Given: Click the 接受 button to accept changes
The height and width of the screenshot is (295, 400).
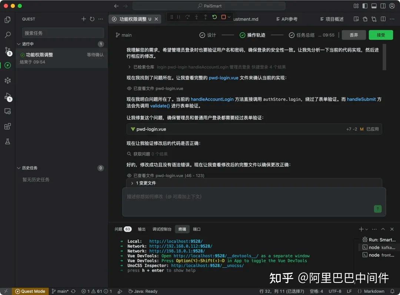Looking at the screenshot, I should tap(381, 34).
